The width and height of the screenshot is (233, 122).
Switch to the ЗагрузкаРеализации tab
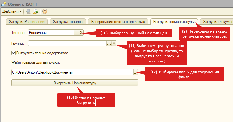click(x=27, y=22)
